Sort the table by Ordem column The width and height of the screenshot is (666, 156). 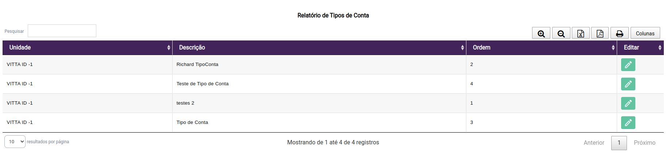click(x=541, y=48)
